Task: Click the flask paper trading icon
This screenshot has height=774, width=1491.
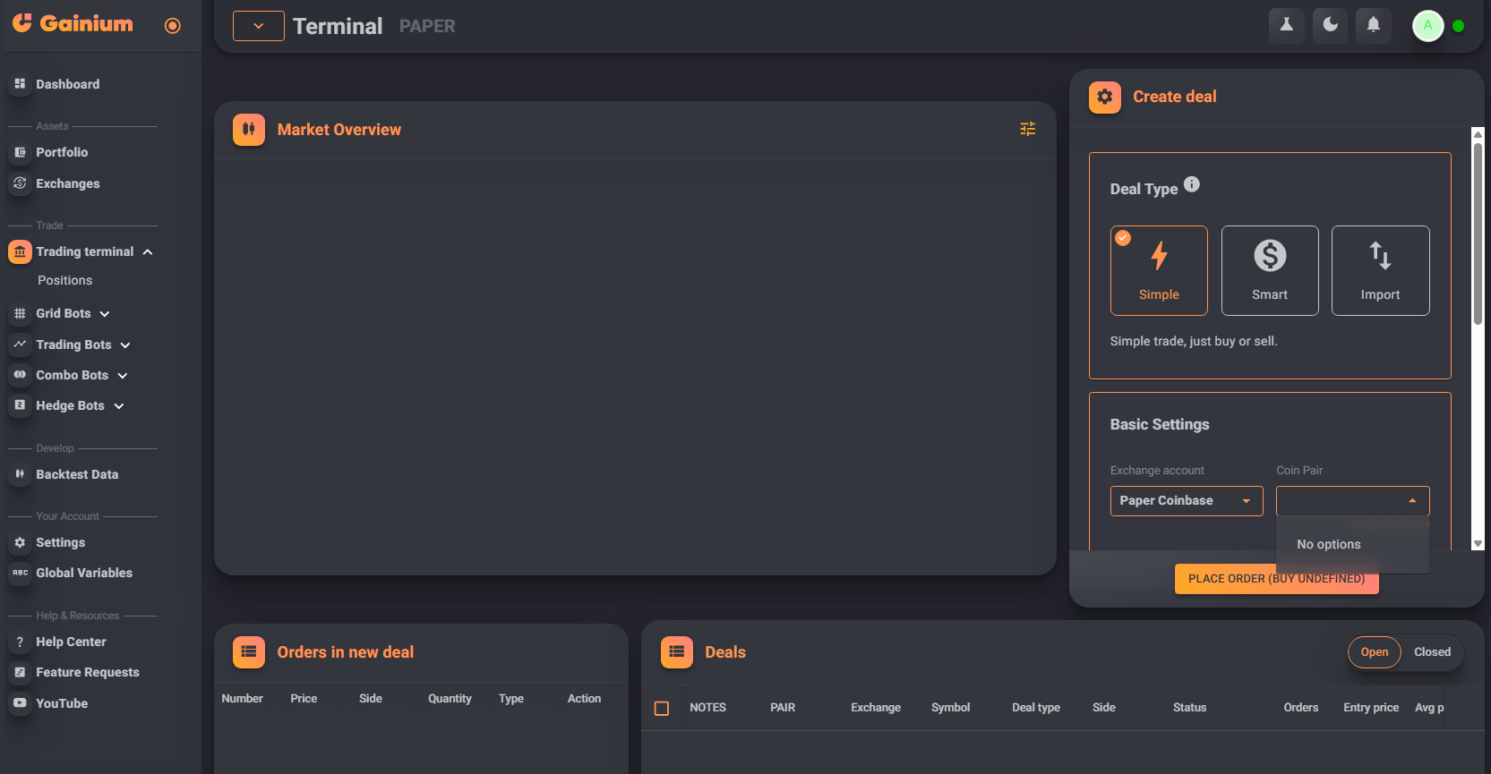Action: (1286, 25)
